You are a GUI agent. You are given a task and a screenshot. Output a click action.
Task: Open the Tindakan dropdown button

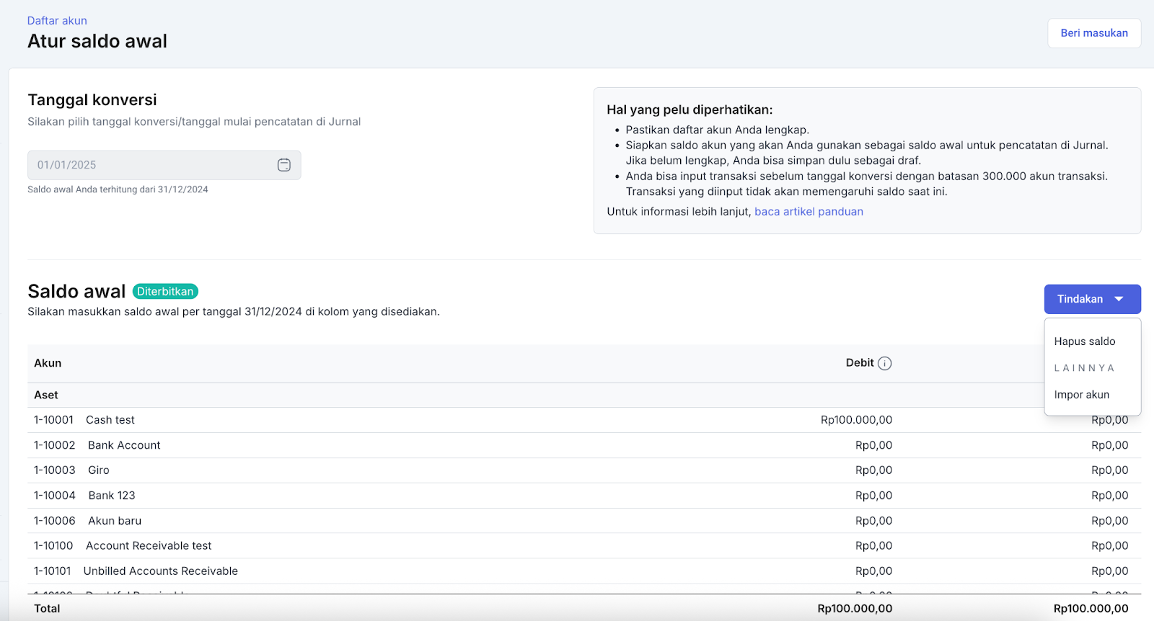(x=1080, y=299)
